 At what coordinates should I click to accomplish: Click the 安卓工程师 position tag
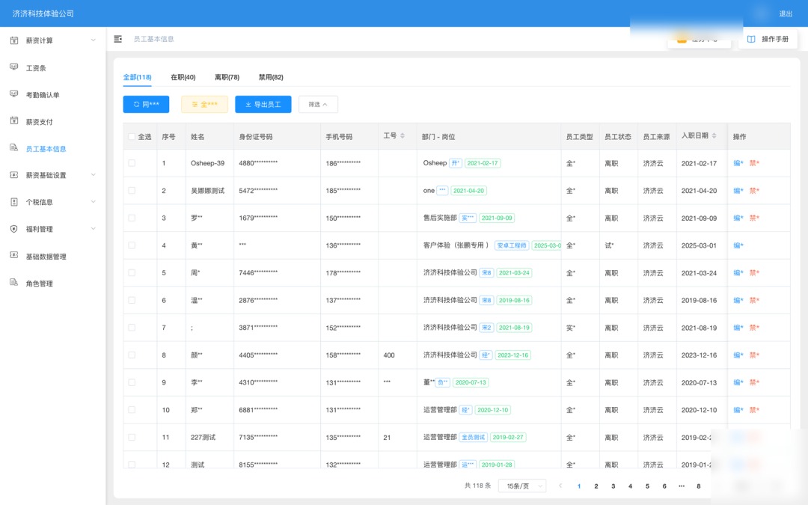coord(511,245)
